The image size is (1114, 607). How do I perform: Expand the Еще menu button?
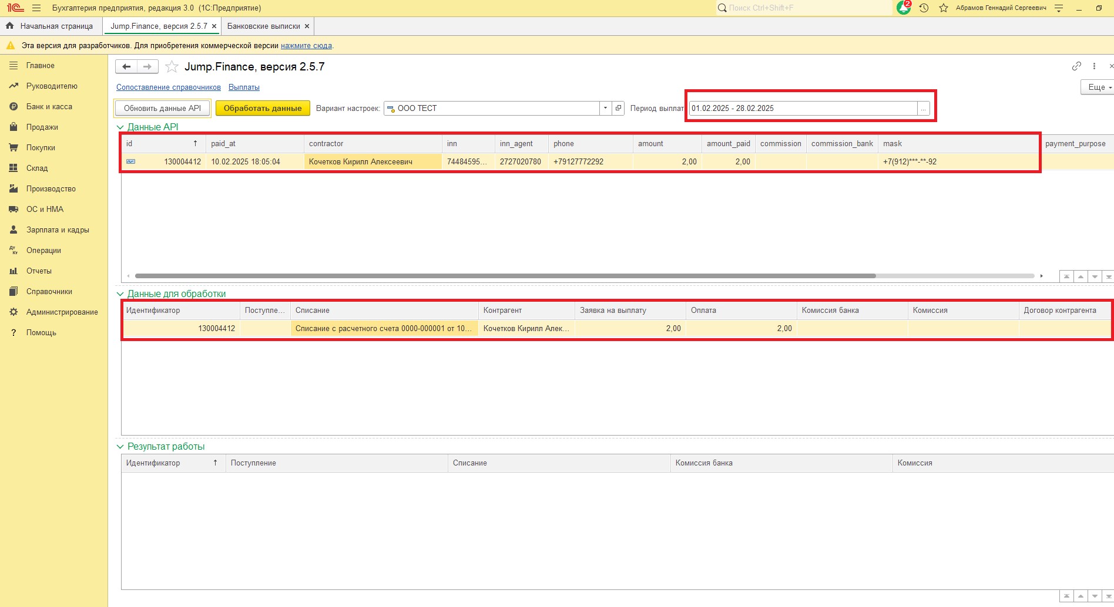click(1097, 87)
